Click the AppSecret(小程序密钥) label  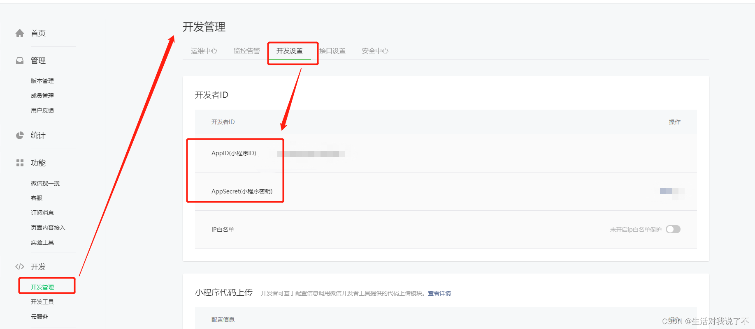242,191
